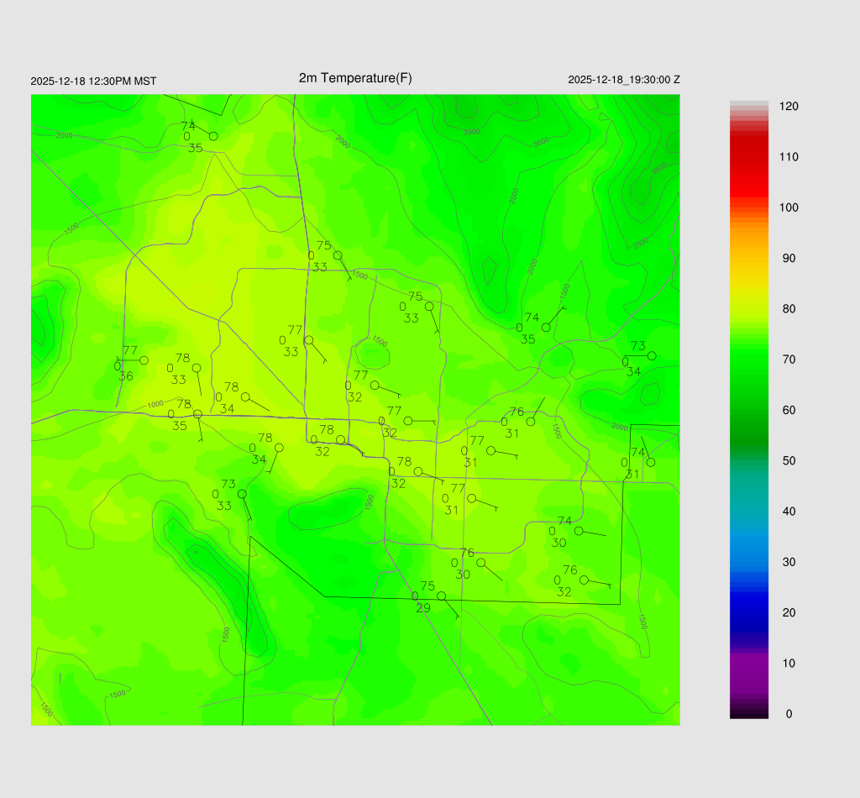Pick the station circle showing 73 and 34

click(x=652, y=356)
